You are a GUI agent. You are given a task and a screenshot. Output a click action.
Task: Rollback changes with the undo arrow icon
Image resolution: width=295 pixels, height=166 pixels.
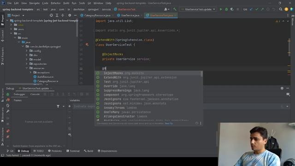(x=274, y=9)
